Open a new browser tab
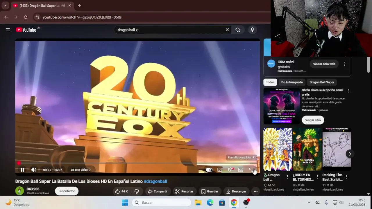This screenshot has width=372, height=209. pyautogui.click(x=79, y=6)
